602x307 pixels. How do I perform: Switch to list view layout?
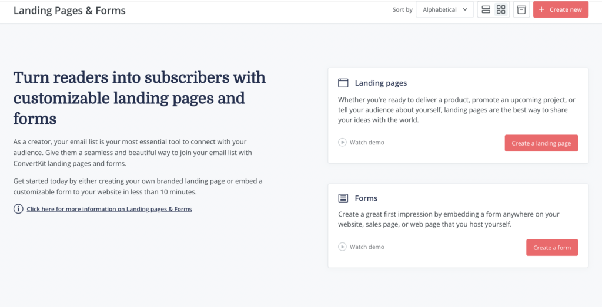tap(486, 9)
